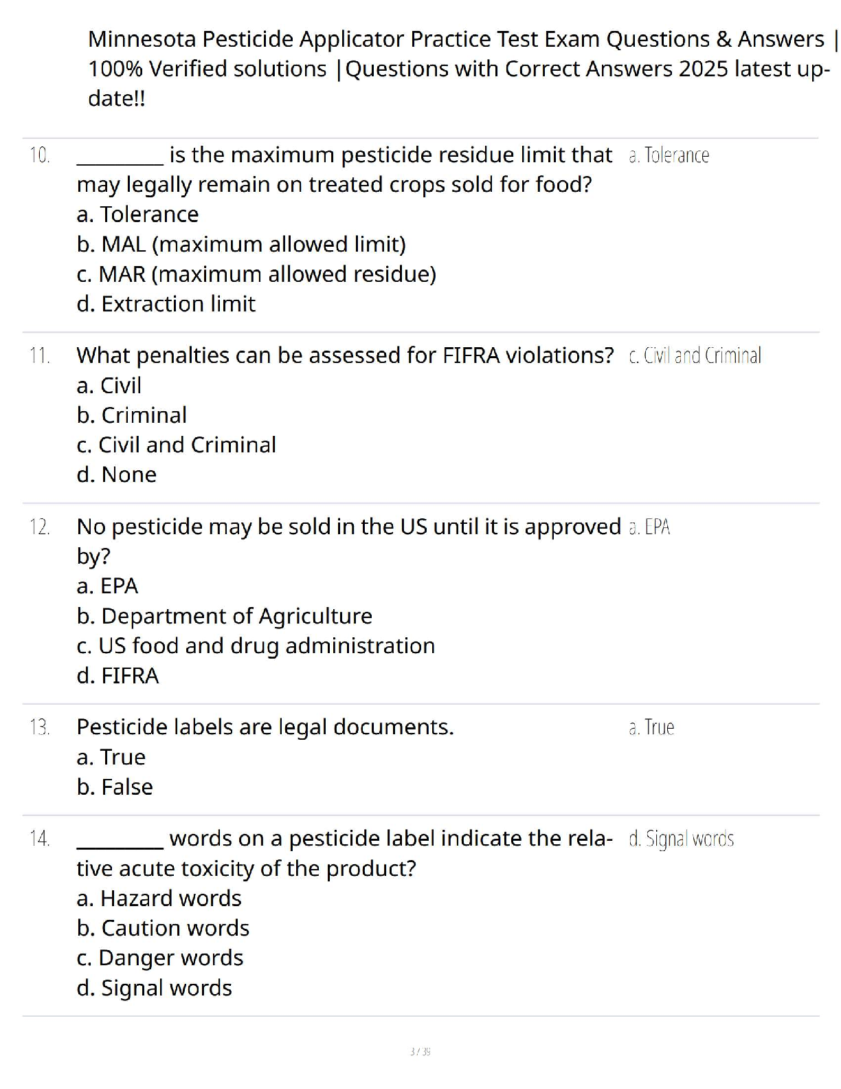Select 'b. Department of Agriculture' option
Viewport: 841px width, 1089px height.
pos(224,616)
